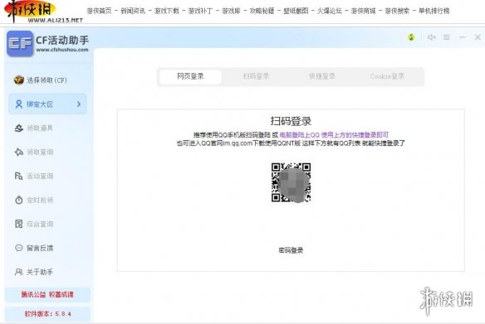Open 留言反馈 chat bubble icon
The height and width of the screenshot is (324, 485).
pyautogui.click(x=19, y=248)
